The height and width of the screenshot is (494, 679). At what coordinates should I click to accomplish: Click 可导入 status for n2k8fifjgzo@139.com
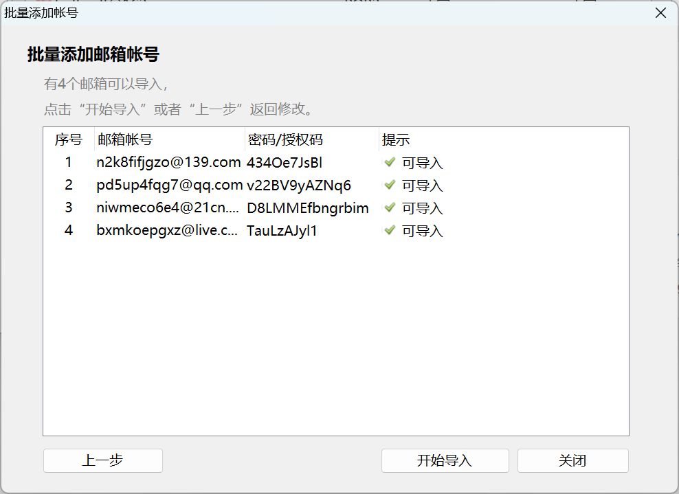(423, 163)
